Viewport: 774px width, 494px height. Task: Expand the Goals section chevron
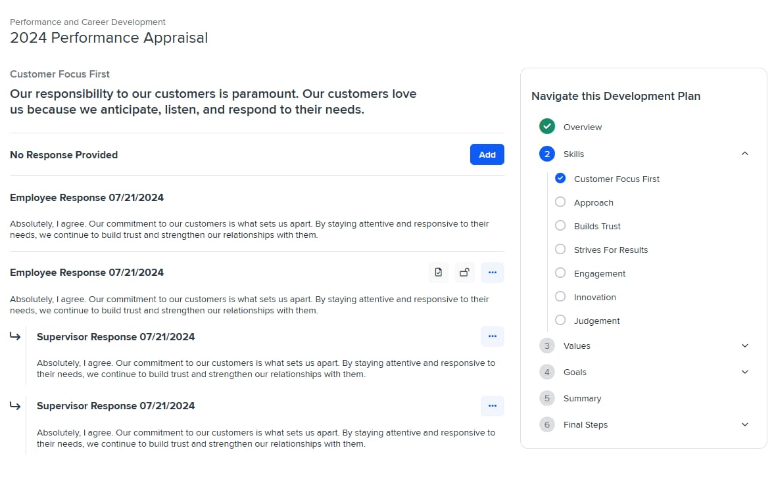point(744,372)
